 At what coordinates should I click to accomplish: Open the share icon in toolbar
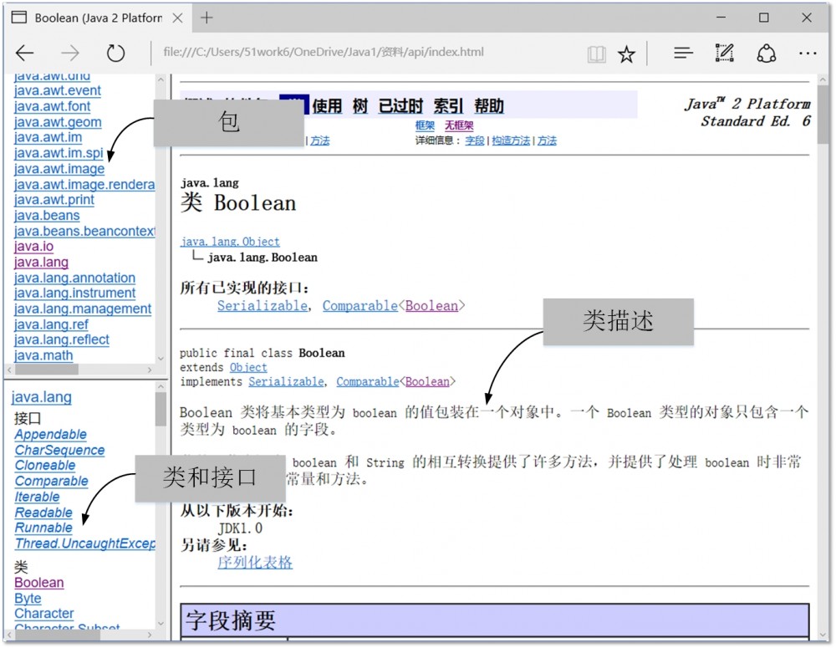pos(767,54)
